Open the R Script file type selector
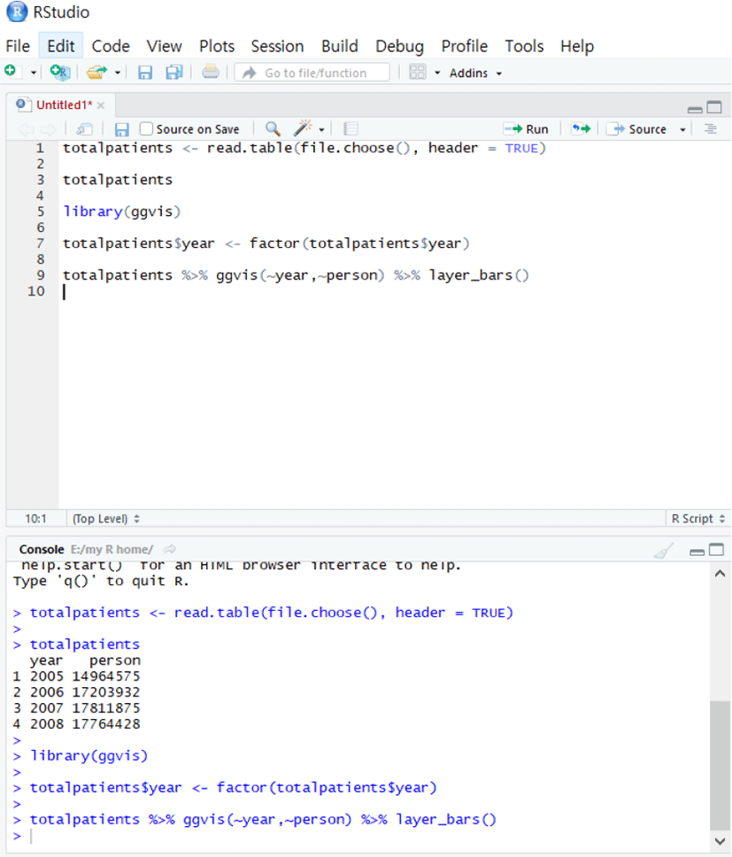 698,519
